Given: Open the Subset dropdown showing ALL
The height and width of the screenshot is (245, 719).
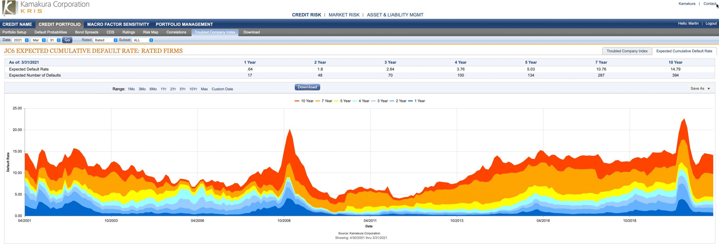Looking at the screenshot, I should (x=143, y=40).
